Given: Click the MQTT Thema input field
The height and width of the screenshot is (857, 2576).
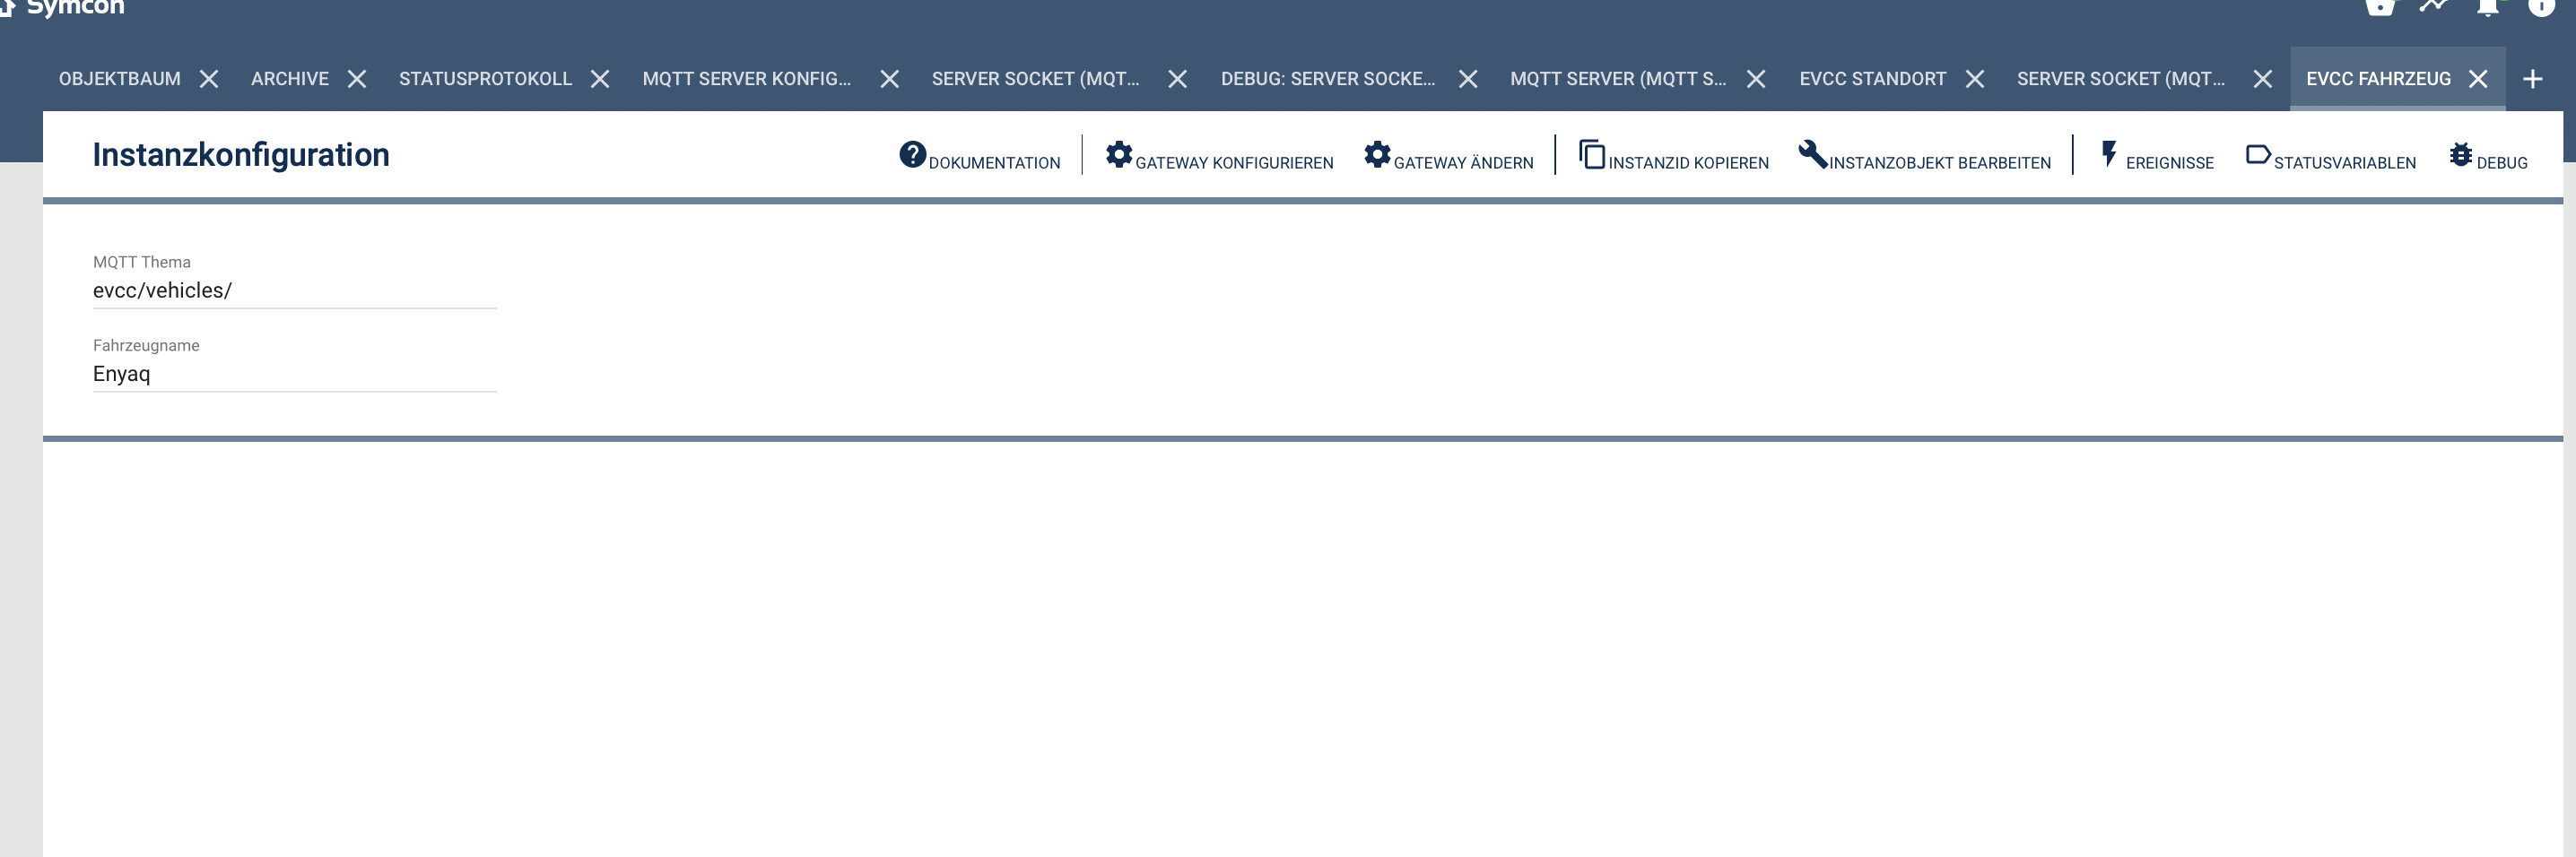Looking at the screenshot, I should point(294,291).
